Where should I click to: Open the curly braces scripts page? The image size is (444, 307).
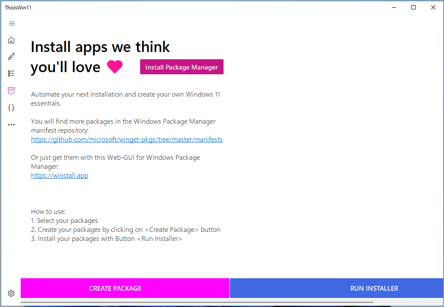[x=11, y=107]
